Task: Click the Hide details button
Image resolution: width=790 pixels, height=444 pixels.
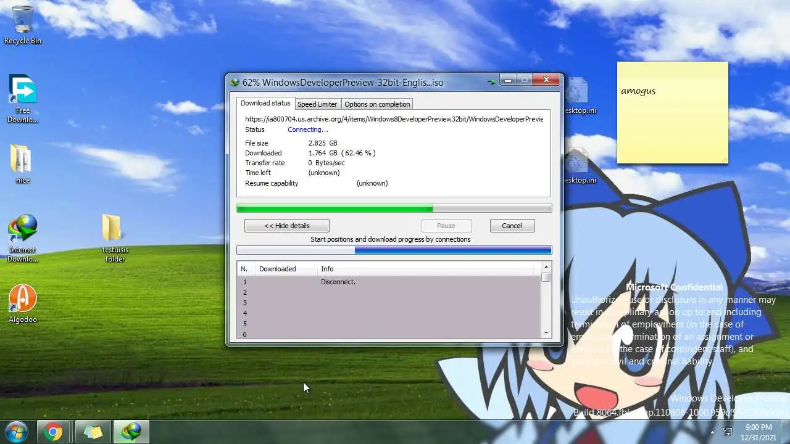Action: pos(287,226)
